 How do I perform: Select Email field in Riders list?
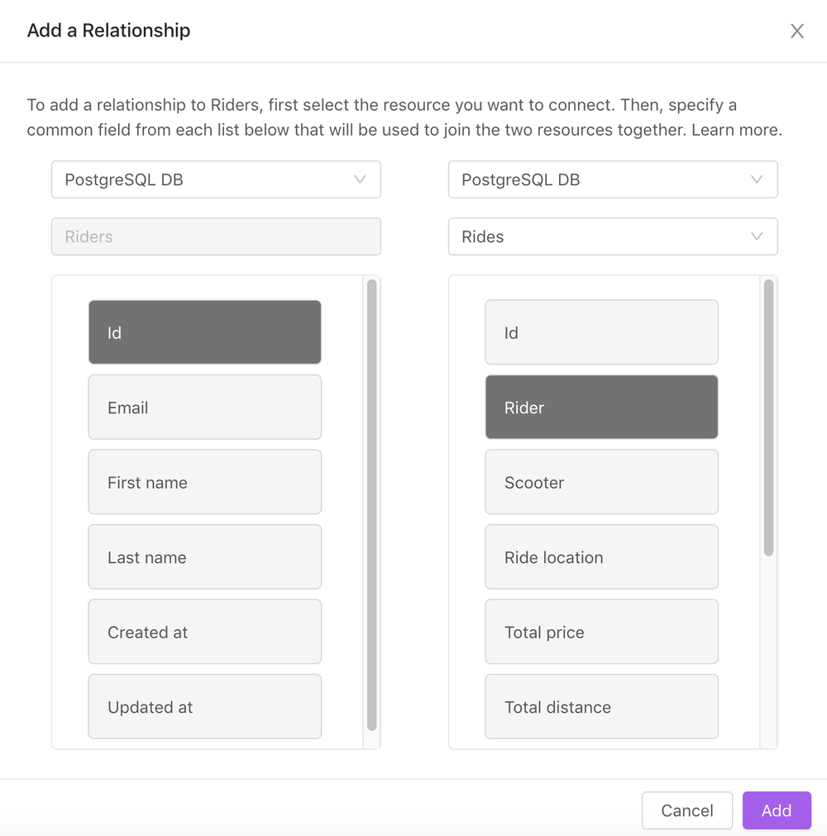point(204,408)
